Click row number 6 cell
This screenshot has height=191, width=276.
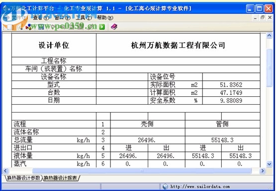click(x=103, y=164)
